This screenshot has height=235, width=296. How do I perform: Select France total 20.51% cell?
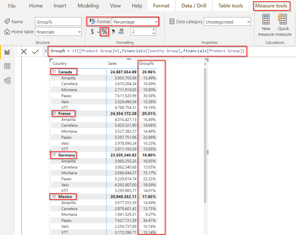click(x=149, y=113)
